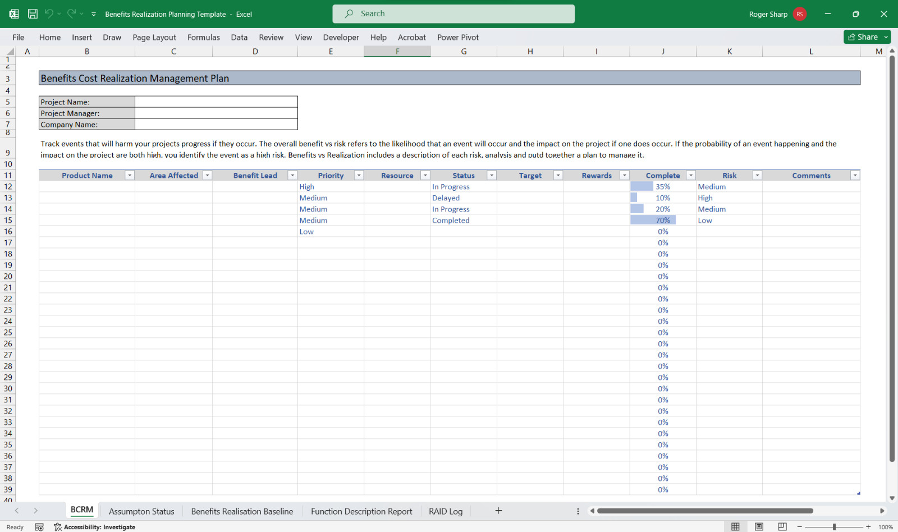Switch to Page Layout view icon

click(x=759, y=526)
